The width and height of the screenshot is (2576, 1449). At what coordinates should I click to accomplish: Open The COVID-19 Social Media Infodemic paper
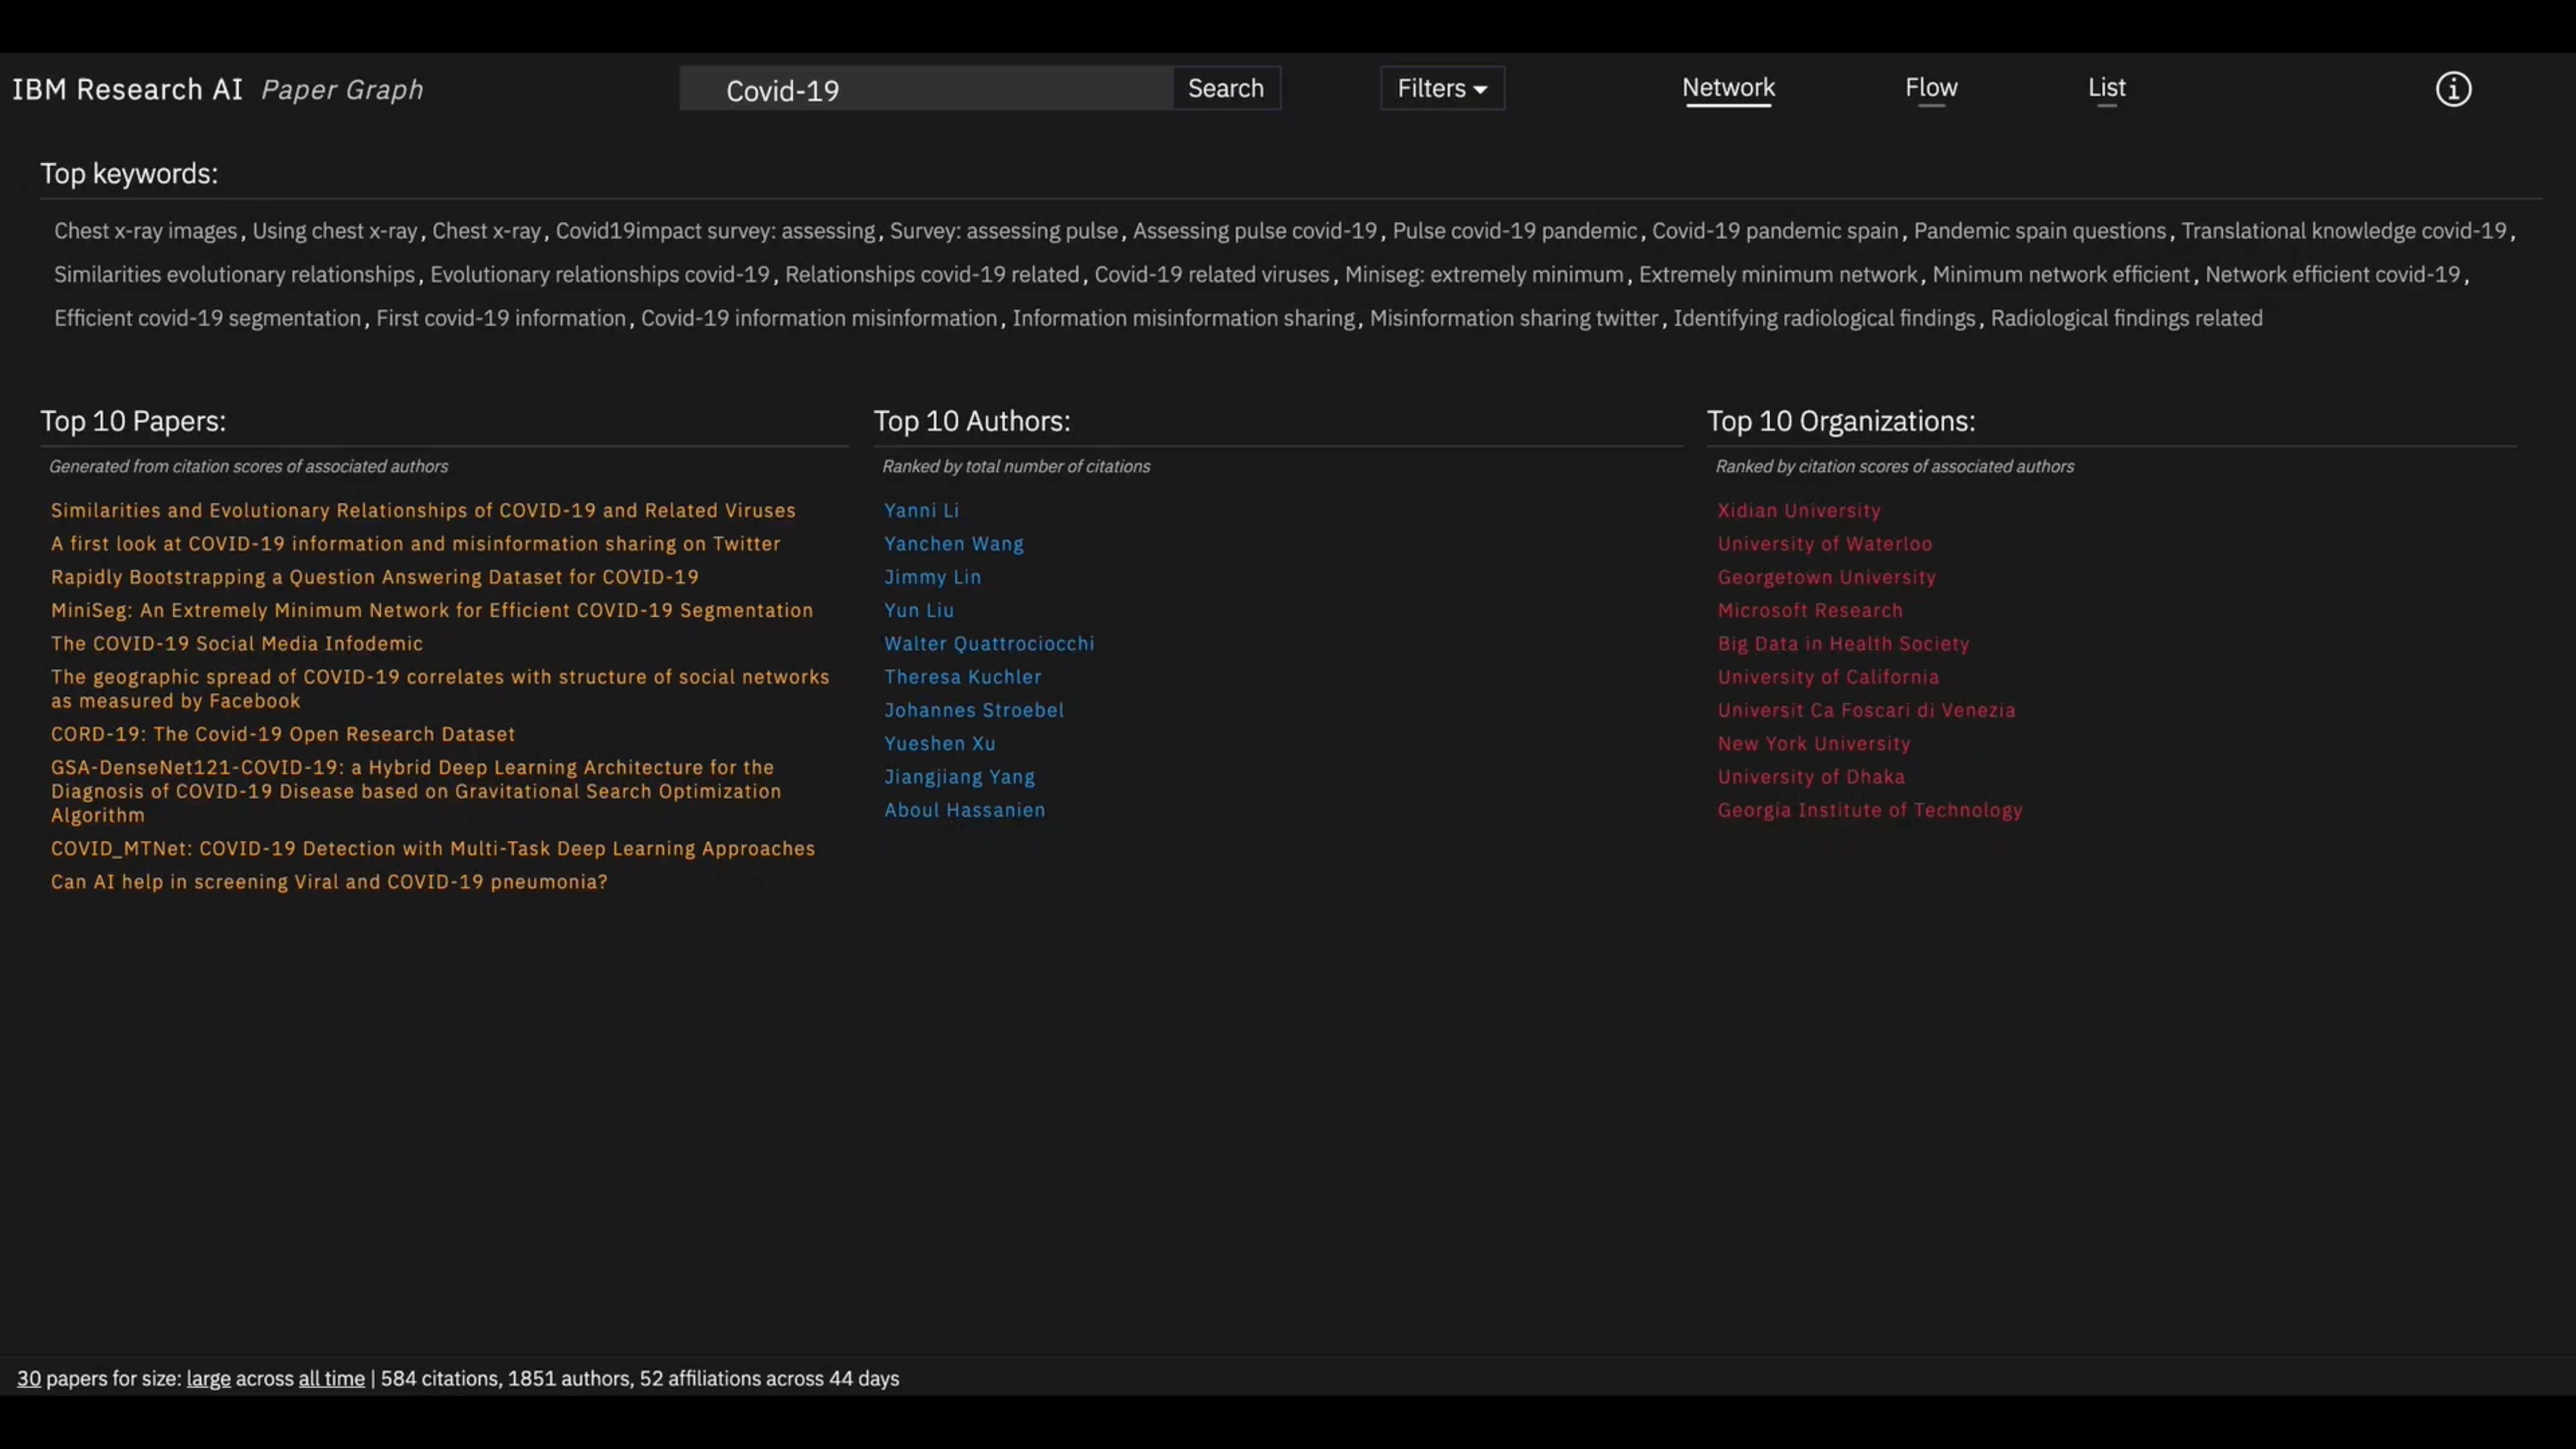tap(237, 643)
